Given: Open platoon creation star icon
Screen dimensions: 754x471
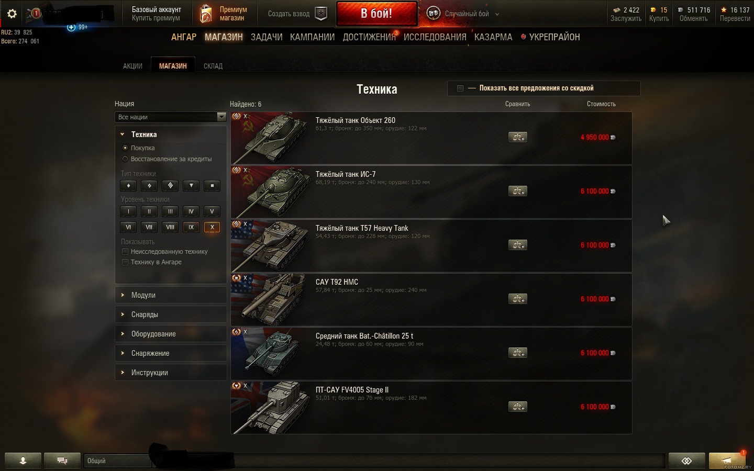Looking at the screenshot, I should [321, 14].
